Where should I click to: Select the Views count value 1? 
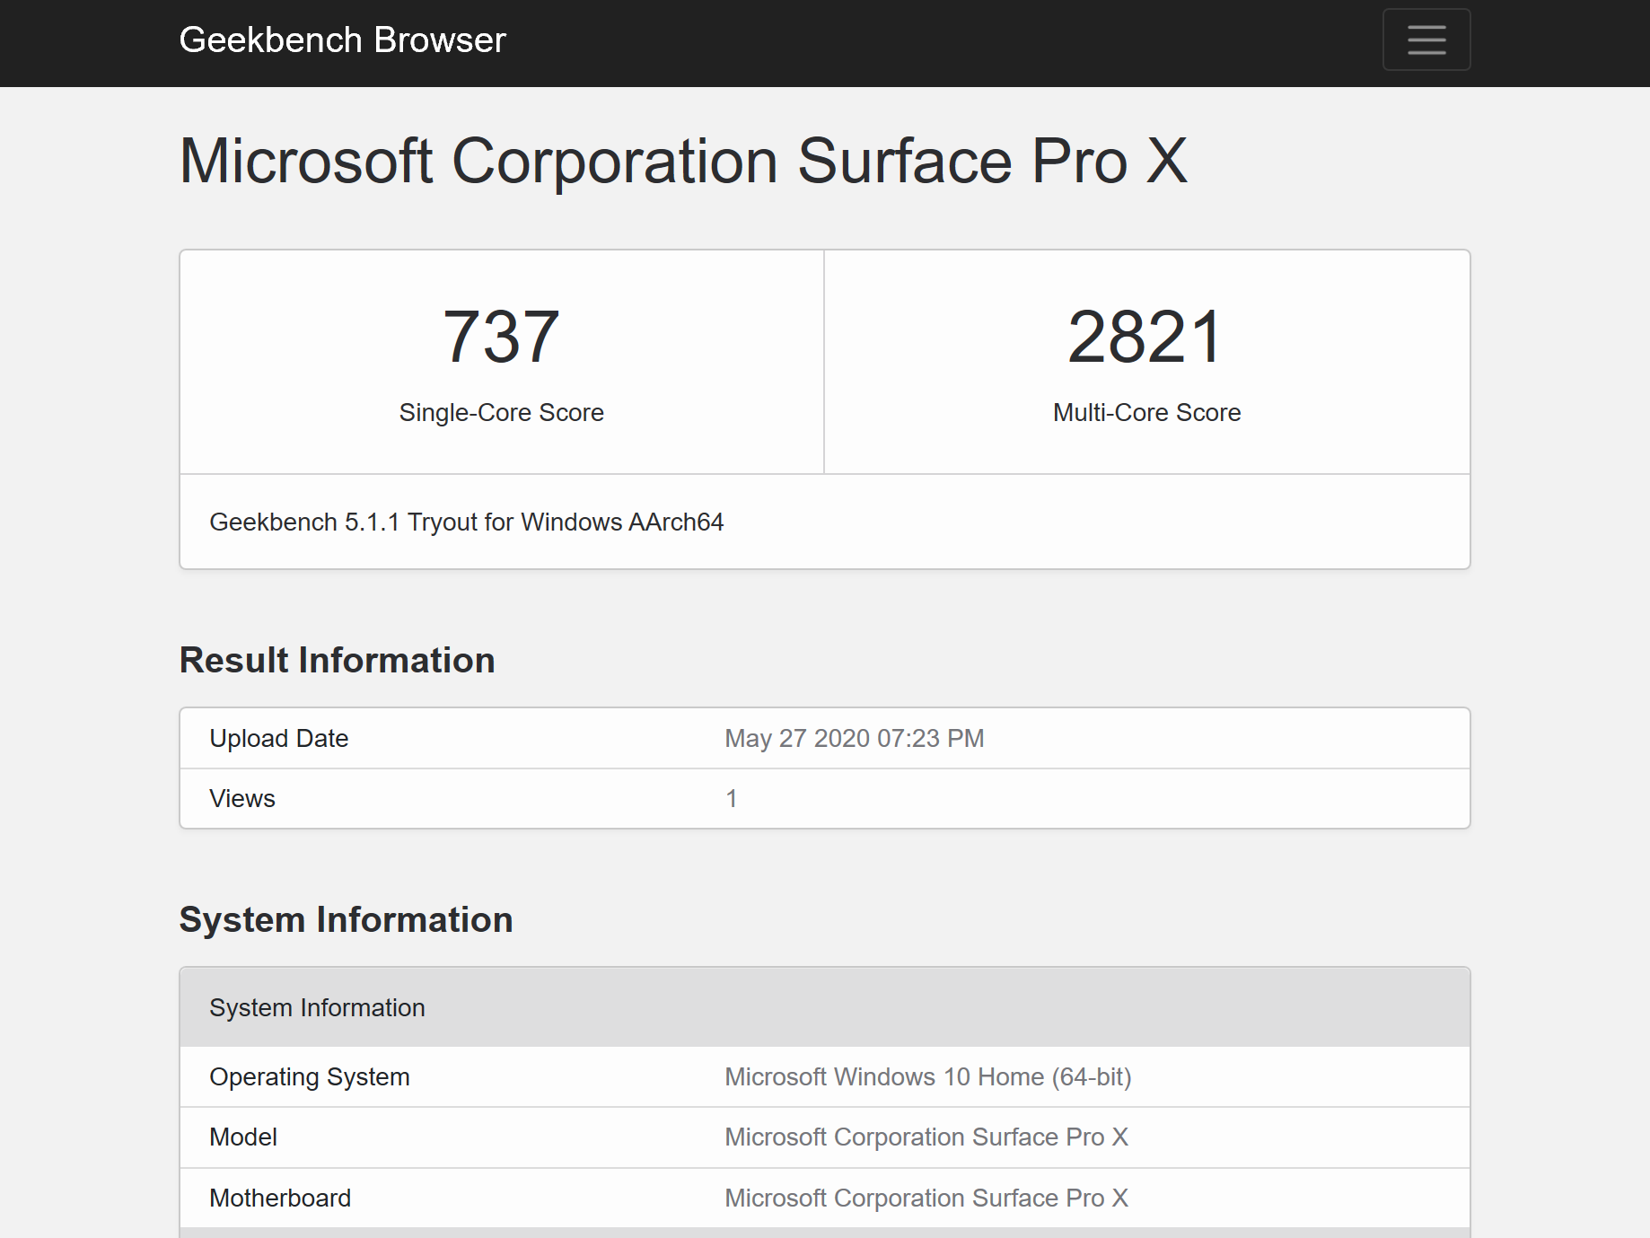pyautogui.click(x=732, y=798)
